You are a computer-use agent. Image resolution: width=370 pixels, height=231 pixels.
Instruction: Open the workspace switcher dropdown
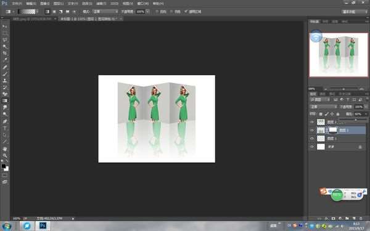[x=355, y=12]
